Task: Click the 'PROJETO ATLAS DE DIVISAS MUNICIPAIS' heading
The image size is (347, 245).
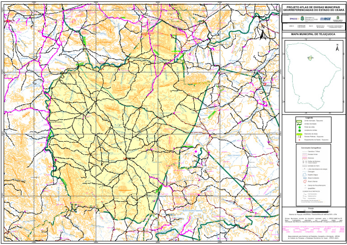Action: 314,7
